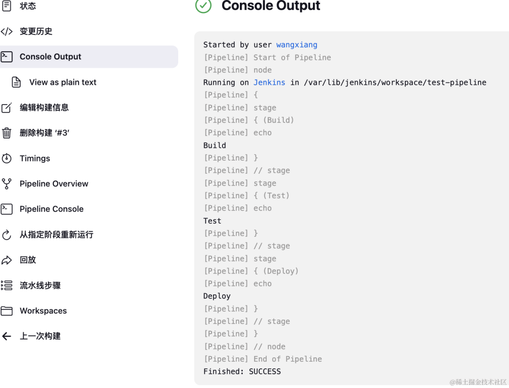This screenshot has height=388, width=509.
Task: Click the 从指定阶段重新运行 restart arrow icon
Action: tap(7, 234)
